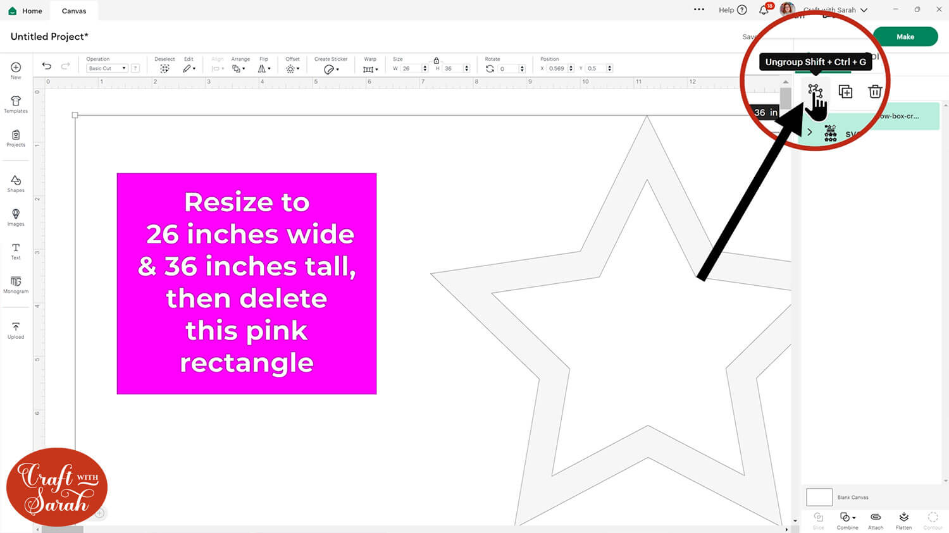Click the selection handle at canvas top-left corner

click(75, 115)
